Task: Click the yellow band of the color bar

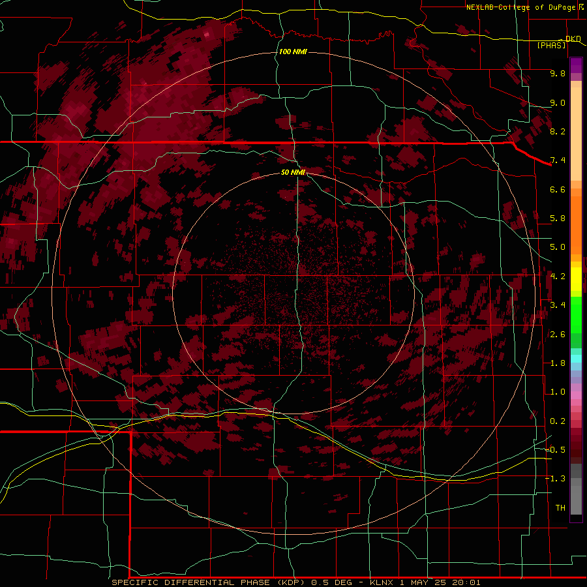Action: [x=576, y=279]
